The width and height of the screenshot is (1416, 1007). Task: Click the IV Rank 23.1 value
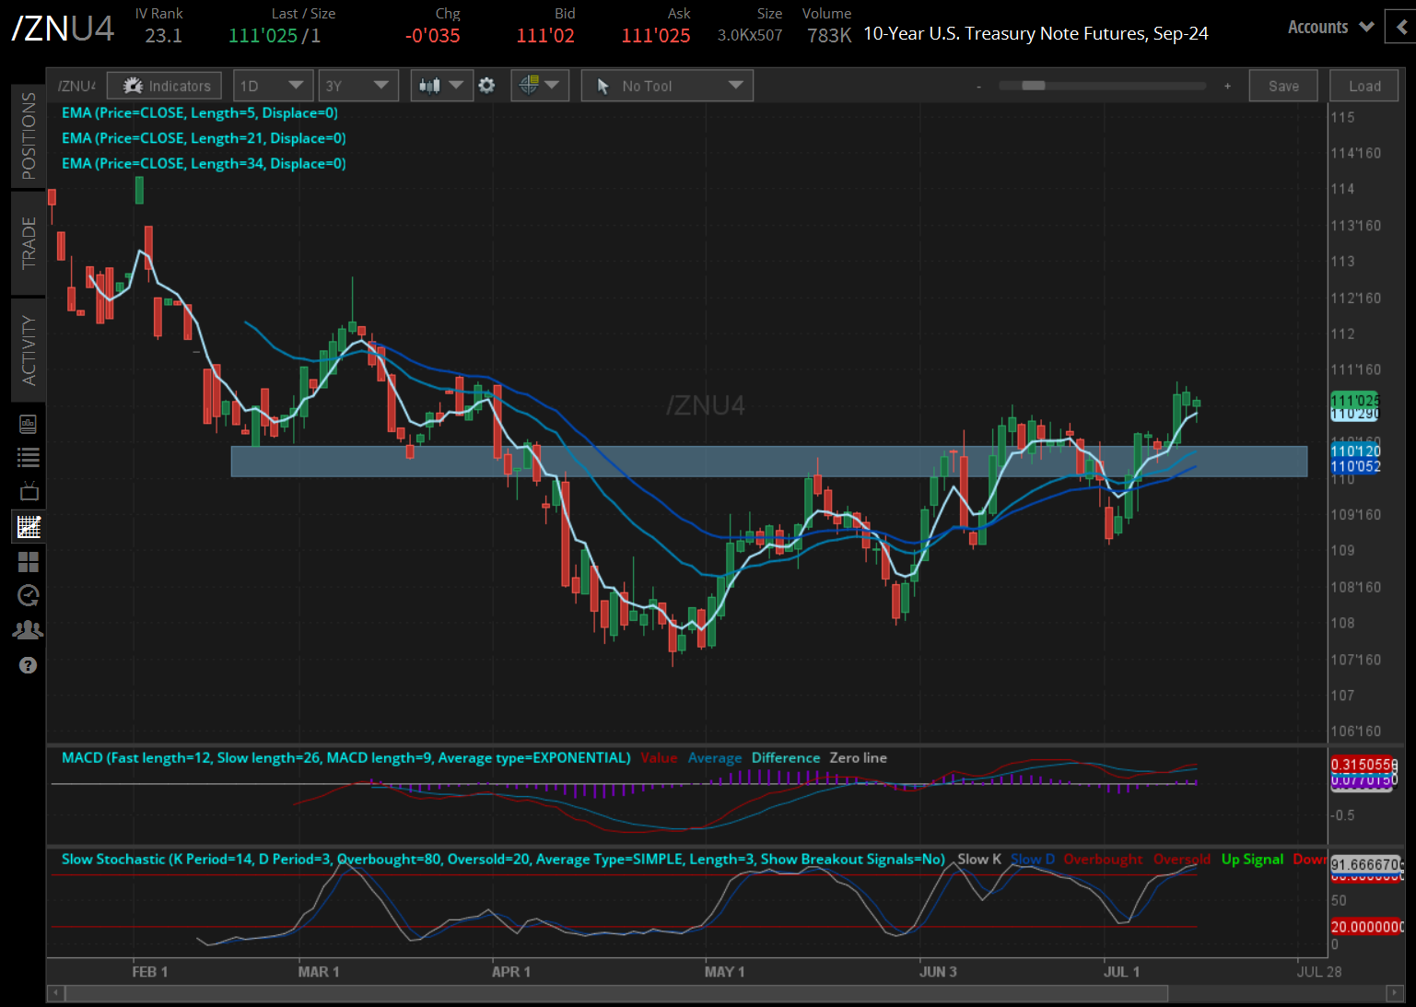point(163,36)
